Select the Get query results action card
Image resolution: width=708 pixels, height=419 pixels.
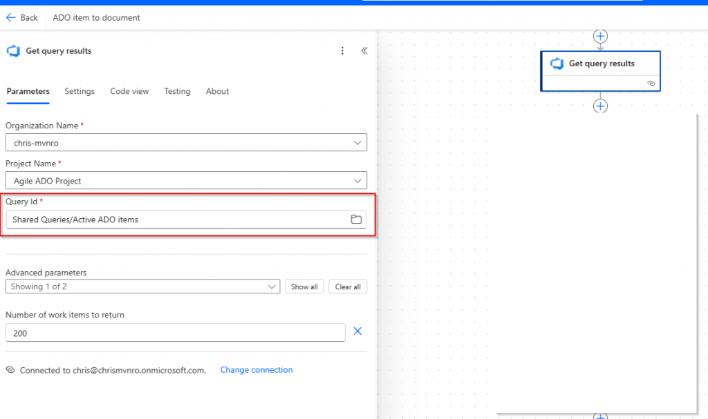[x=600, y=64]
